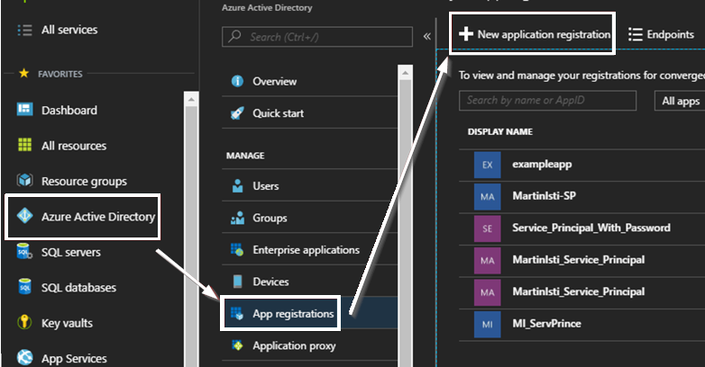Image resolution: width=705 pixels, height=367 pixels.
Task: Click the favorites star icon
Action: click(x=23, y=73)
